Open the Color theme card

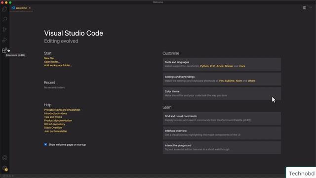(x=222, y=93)
